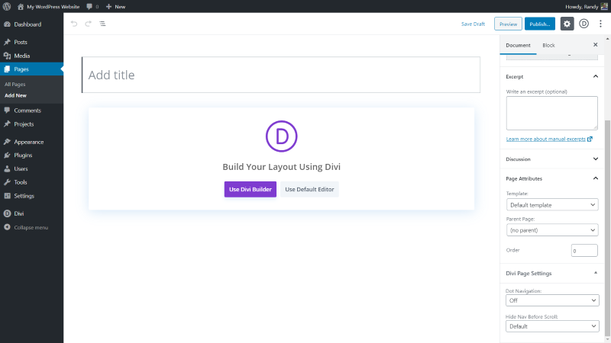Click the Undo arrow icon
The image size is (611, 343).
click(x=74, y=24)
